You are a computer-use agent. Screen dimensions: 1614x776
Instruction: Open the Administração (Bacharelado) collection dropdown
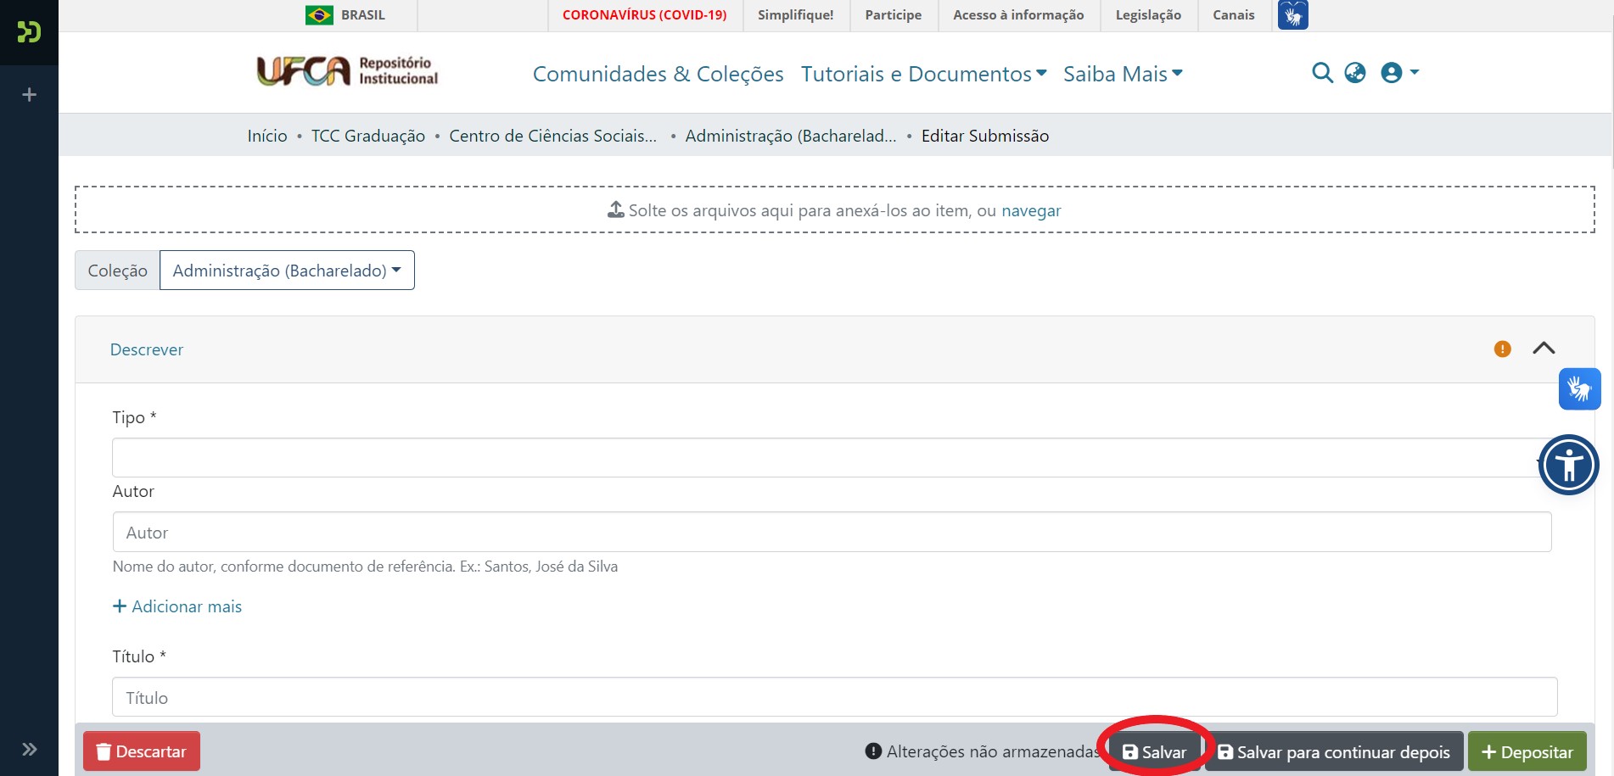pos(287,270)
